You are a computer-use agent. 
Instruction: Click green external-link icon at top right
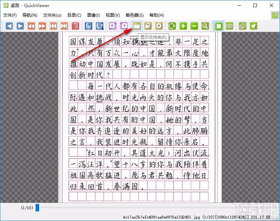tap(275, 15)
